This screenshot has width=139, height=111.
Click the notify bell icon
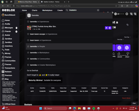(114, 54)
